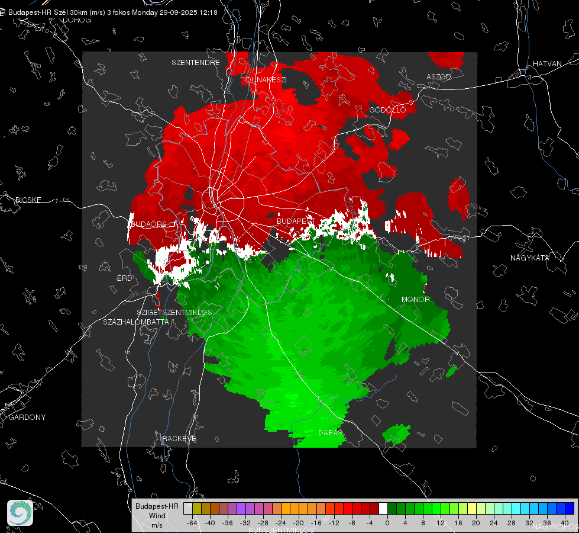Click the -4 legend value
The height and width of the screenshot is (533, 579).
[369, 523]
